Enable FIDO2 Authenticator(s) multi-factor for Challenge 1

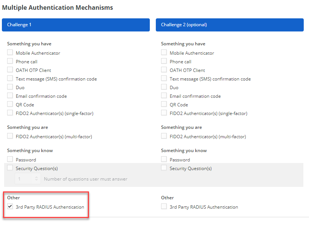coord(10,136)
